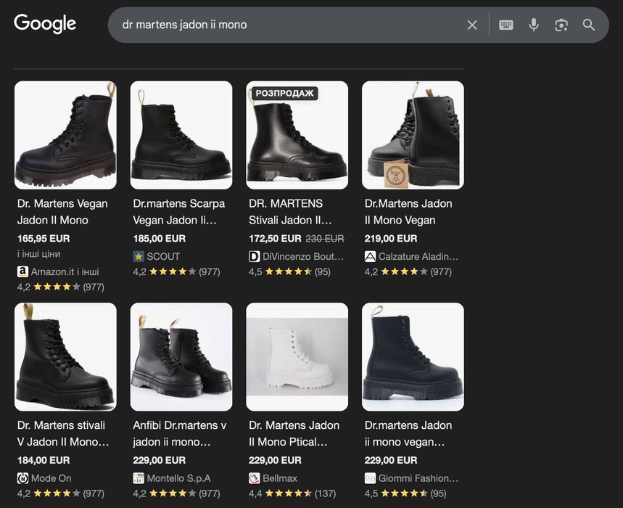Open the white Jadon boot image

(297, 357)
